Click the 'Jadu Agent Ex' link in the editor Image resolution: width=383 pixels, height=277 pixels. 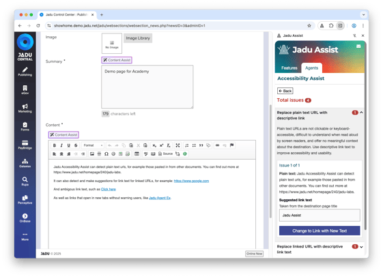click(x=160, y=198)
